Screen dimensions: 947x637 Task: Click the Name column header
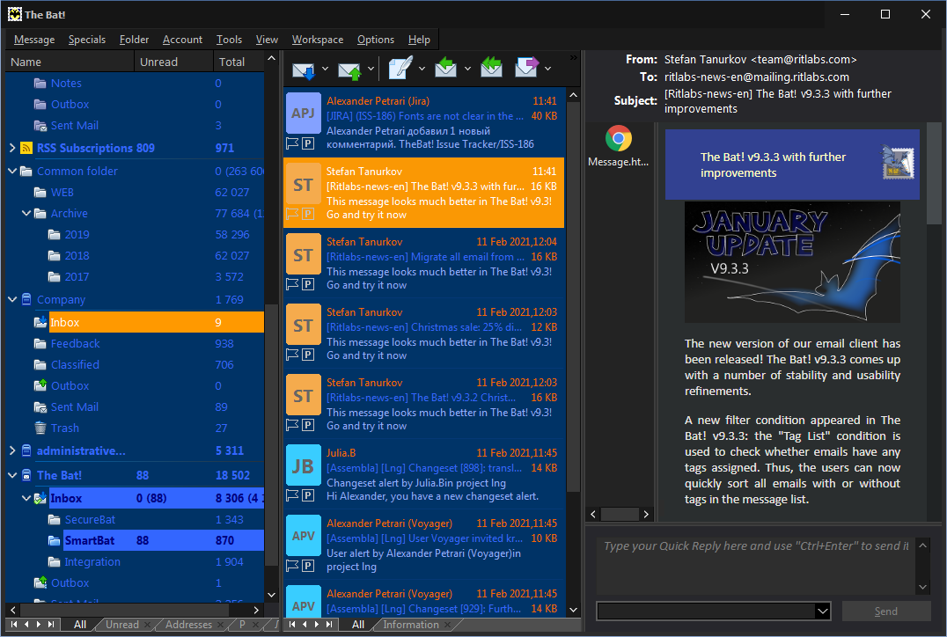(x=70, y=62)
